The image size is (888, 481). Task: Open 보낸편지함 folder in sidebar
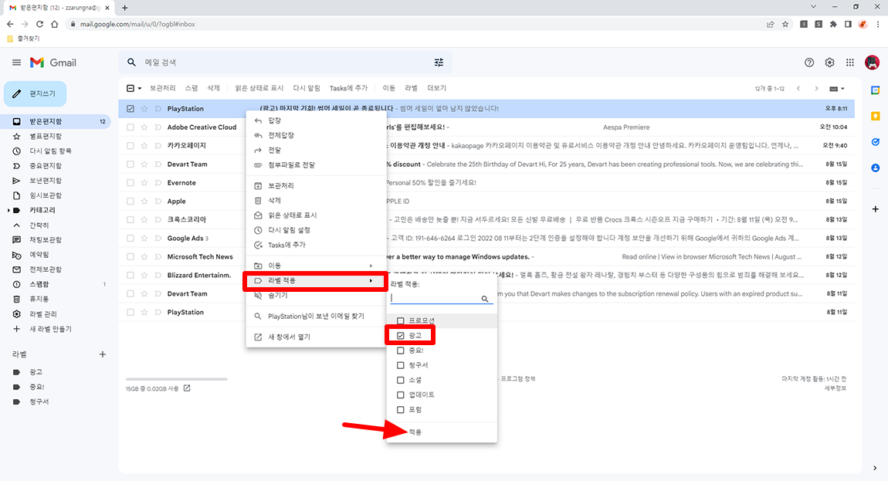(x=46, y=181)
